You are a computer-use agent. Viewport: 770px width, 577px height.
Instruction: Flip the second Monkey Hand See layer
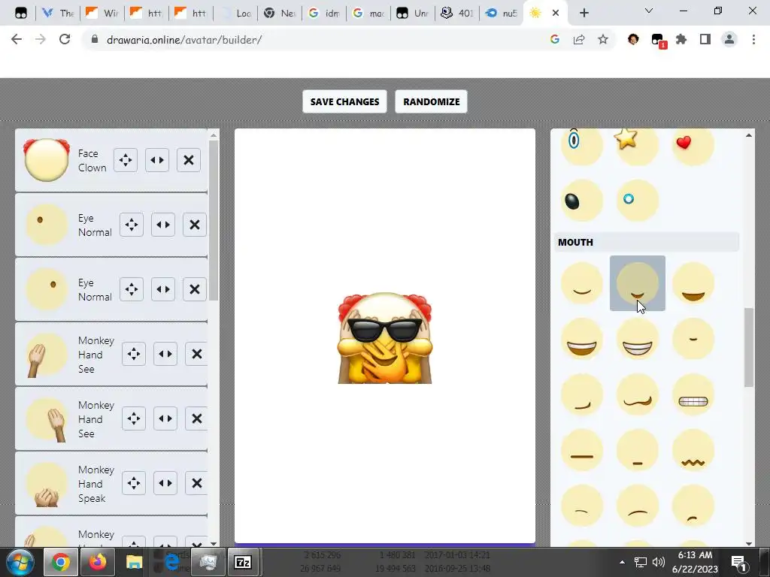(x=165, y=418)
